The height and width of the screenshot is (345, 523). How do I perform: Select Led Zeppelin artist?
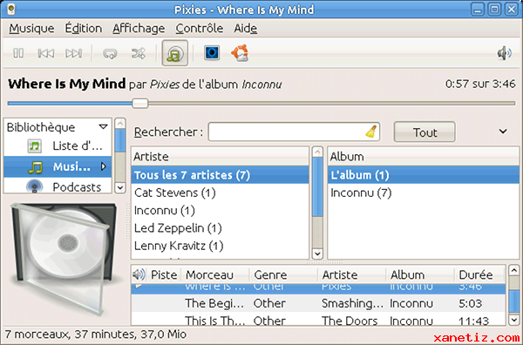220,228
